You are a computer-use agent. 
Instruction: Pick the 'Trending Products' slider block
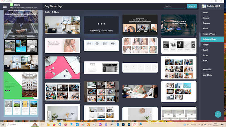(x=101, y=67)
